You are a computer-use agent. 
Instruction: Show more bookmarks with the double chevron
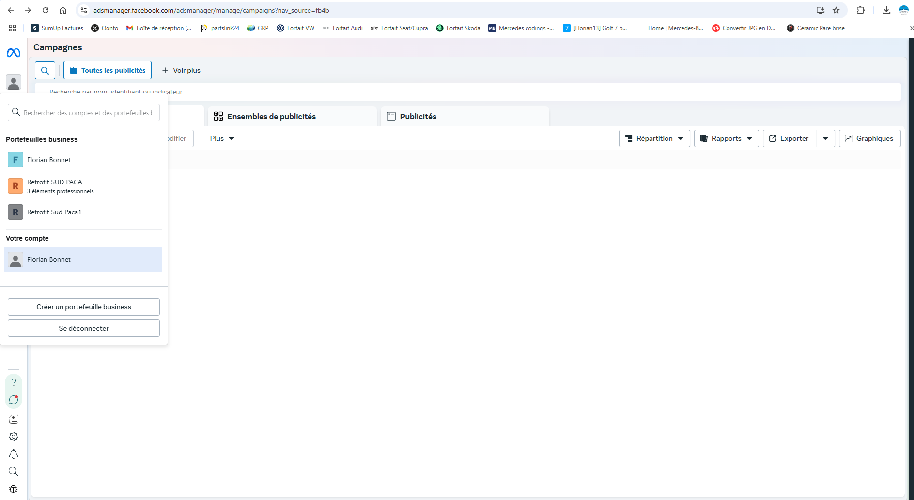[x=911, y=28]
